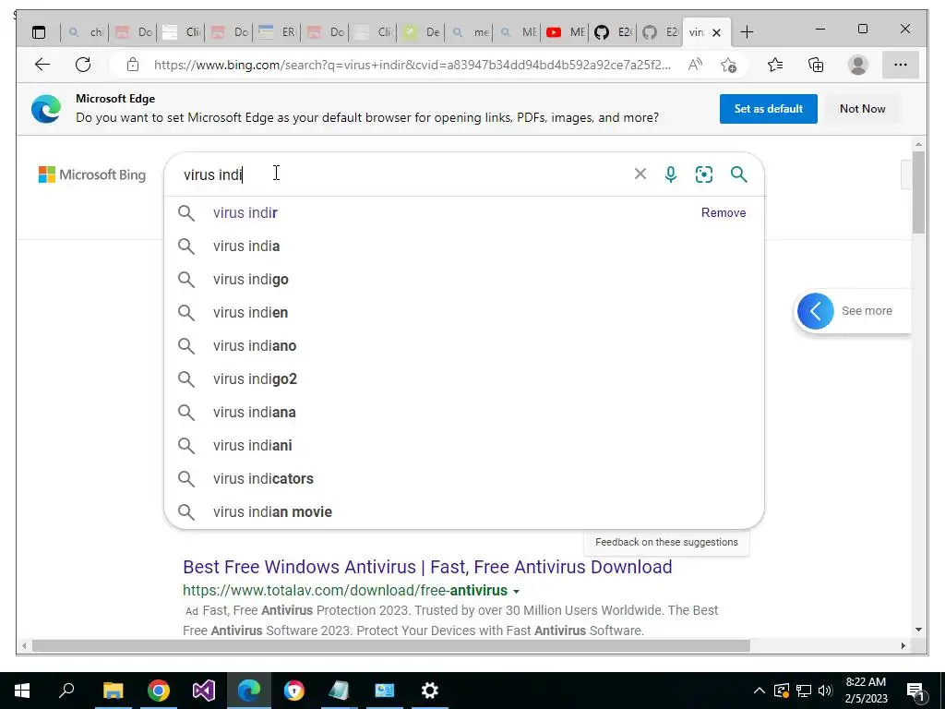Open the Collections icon

click(816, 65)
